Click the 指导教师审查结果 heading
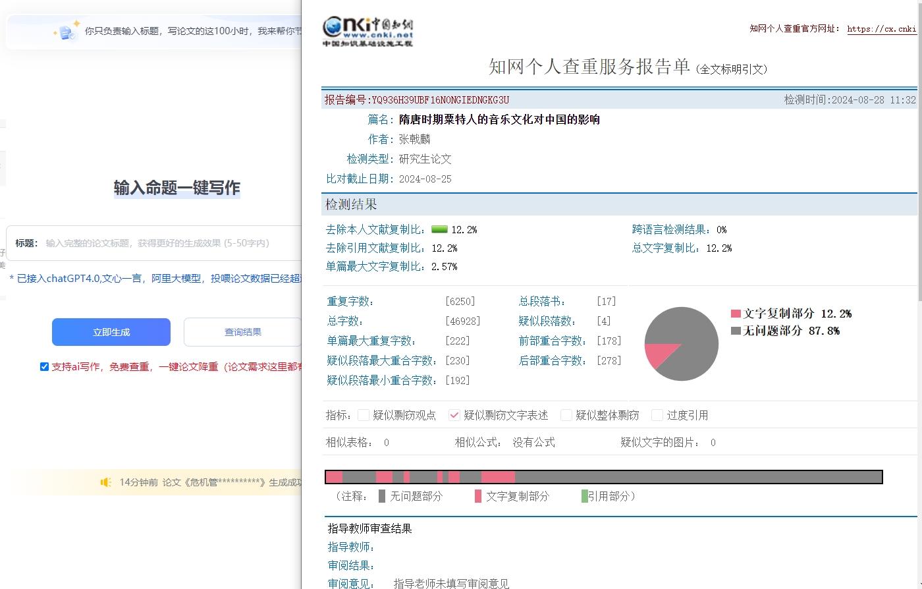This screenshot has width=922, height=589. pyautogui.click(x=370, y=528)
